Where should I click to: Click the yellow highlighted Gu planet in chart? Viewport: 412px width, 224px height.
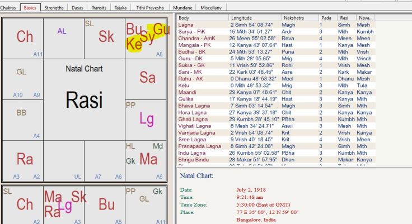pyautogui.click(x=161, y=29)
